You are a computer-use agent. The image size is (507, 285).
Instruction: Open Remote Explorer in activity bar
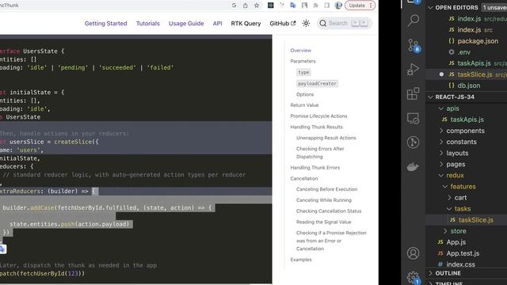tap(414, 118)
